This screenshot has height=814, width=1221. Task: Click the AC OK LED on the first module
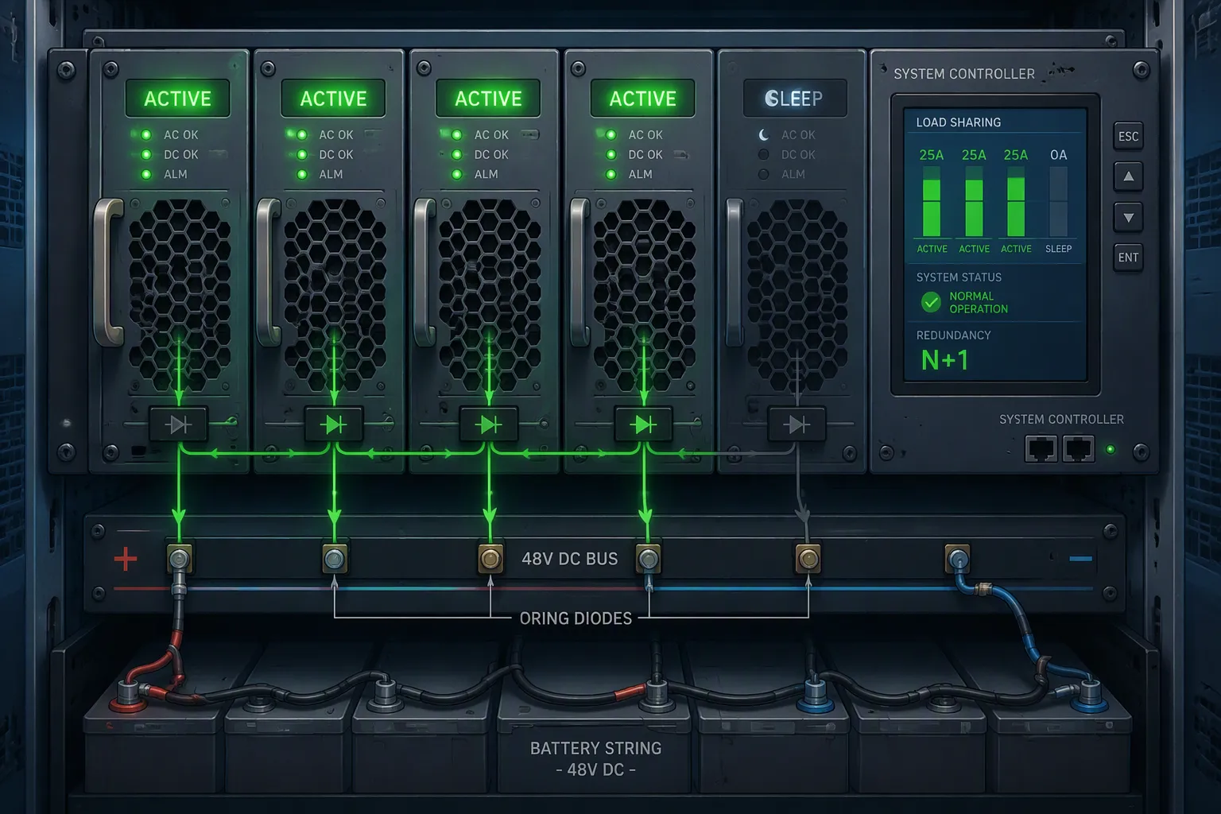tap(146, 135)
